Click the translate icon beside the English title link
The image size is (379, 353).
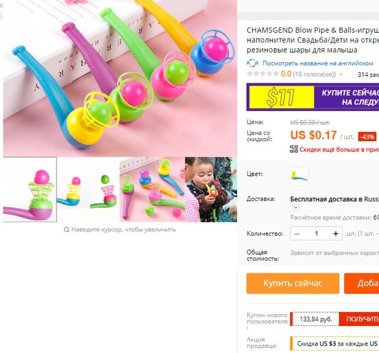coord(252,63)
